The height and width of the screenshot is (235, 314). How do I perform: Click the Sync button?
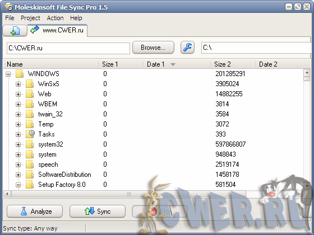coord(98,211)
